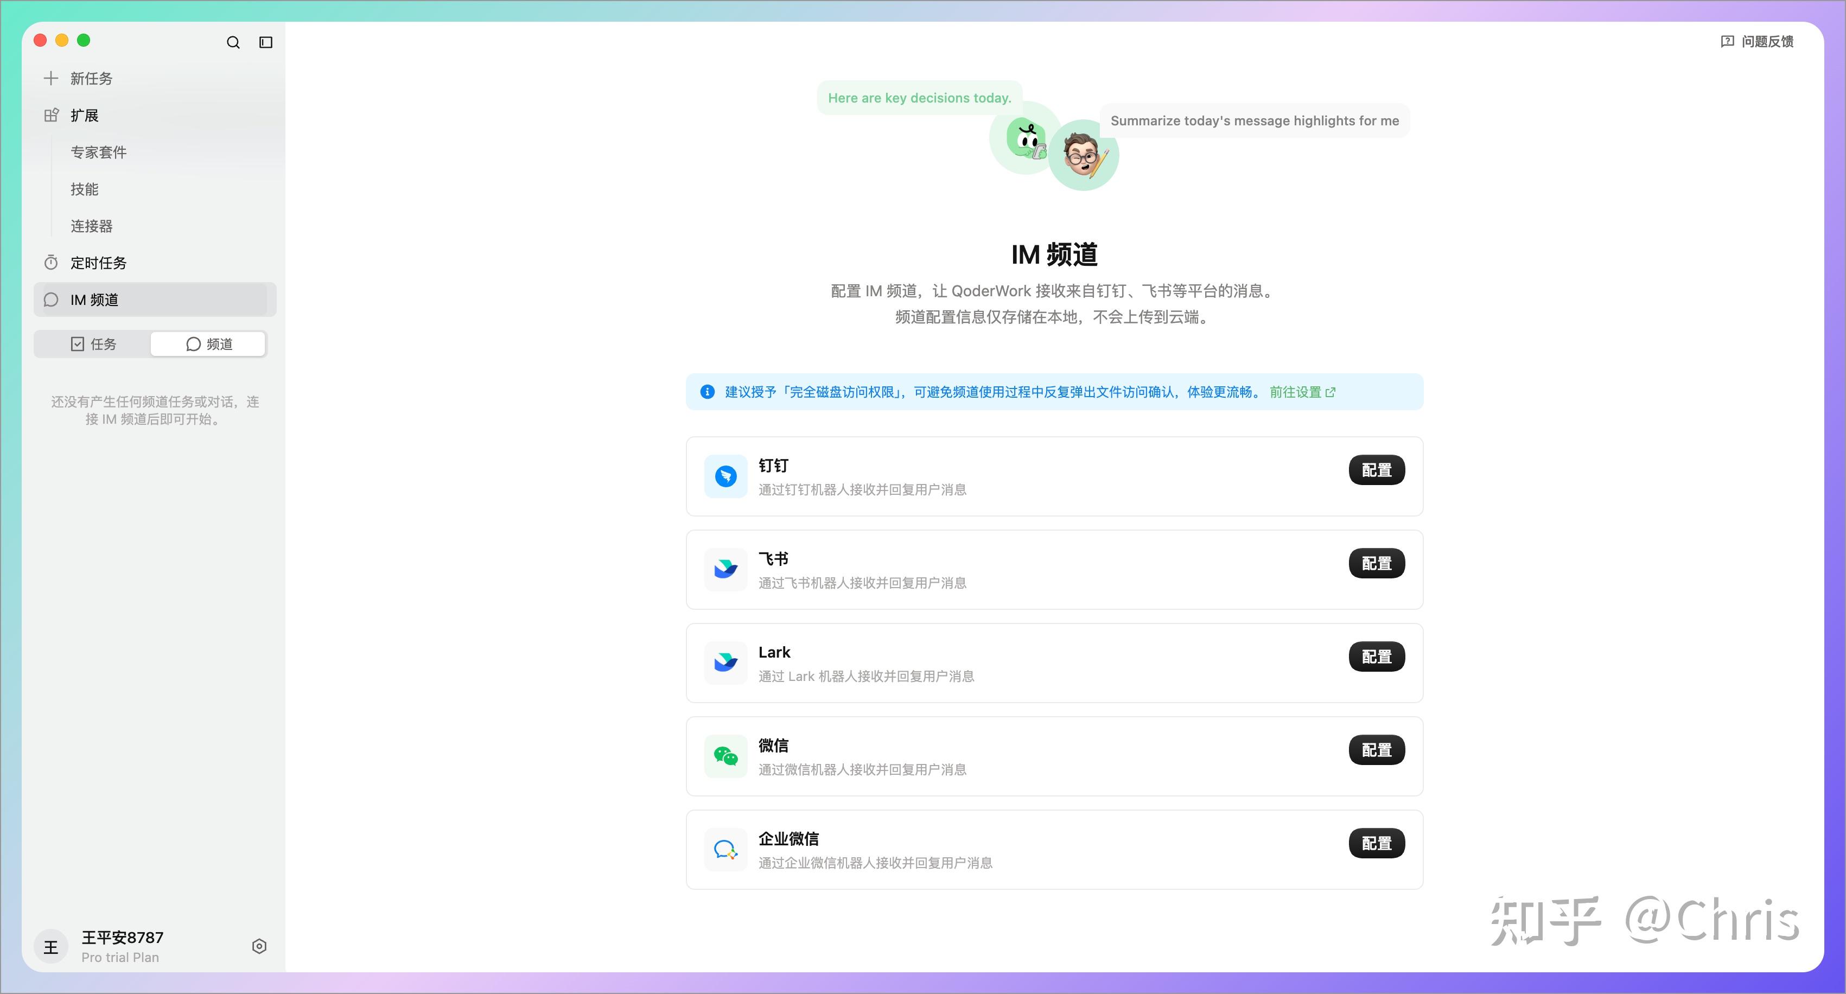Collapse sidebar with the panel toggle icon

pyautogui.click(x=266, y=42)
